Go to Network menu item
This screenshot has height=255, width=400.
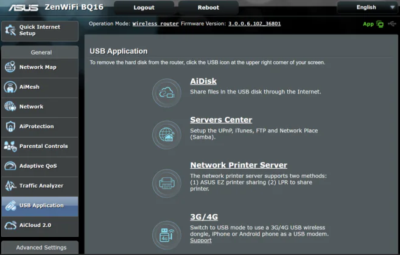tap(40, 107)
